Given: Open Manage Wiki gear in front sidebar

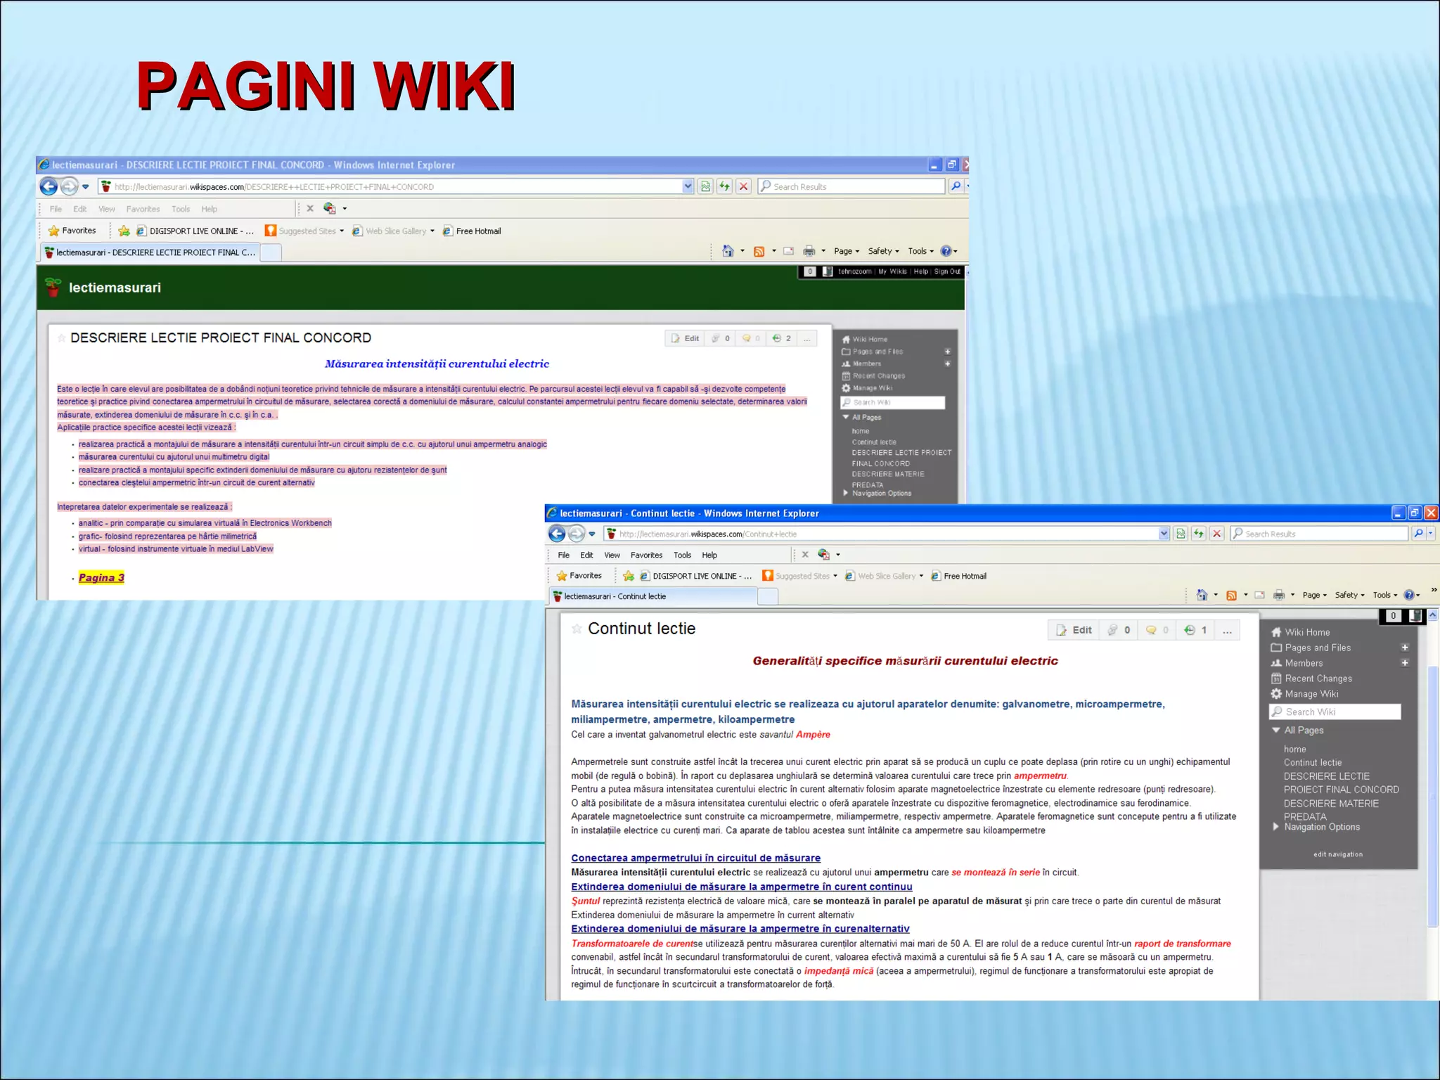Looking at the screenshot, I should click(1276, 694).
